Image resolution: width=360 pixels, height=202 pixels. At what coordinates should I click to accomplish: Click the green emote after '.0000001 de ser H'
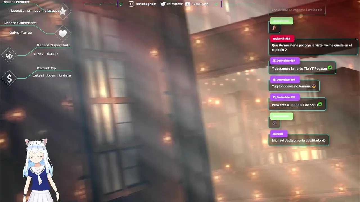point(320,104)
